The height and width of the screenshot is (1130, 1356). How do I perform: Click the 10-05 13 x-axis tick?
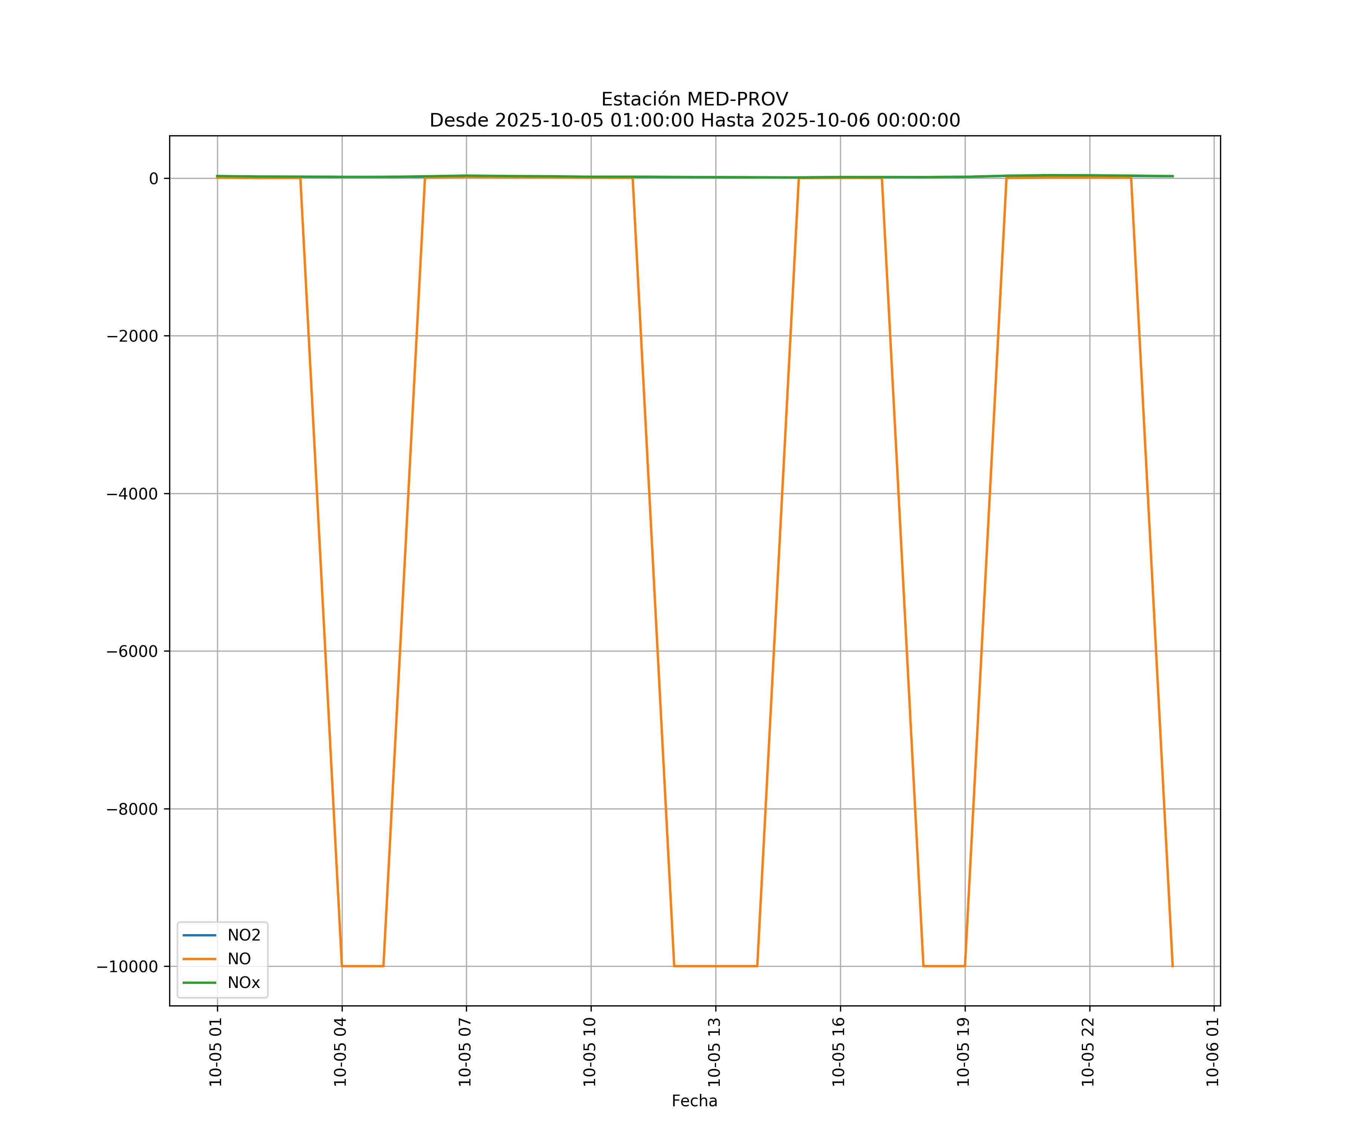(x=714, y=1051)
